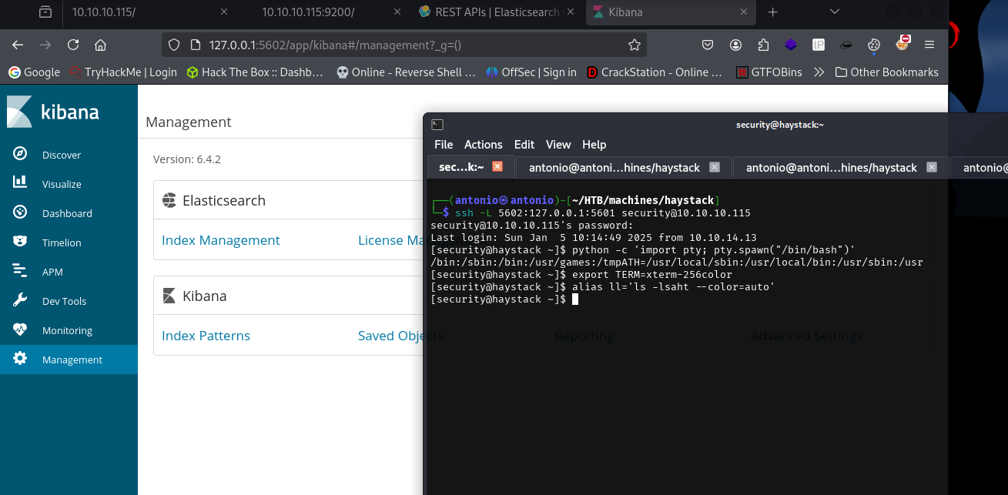Focus the browser address bar URL

[x=404, y=45]
